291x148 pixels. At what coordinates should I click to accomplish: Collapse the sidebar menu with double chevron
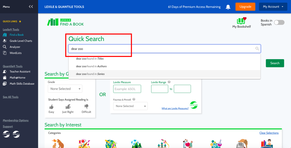[x=31, y=7]
